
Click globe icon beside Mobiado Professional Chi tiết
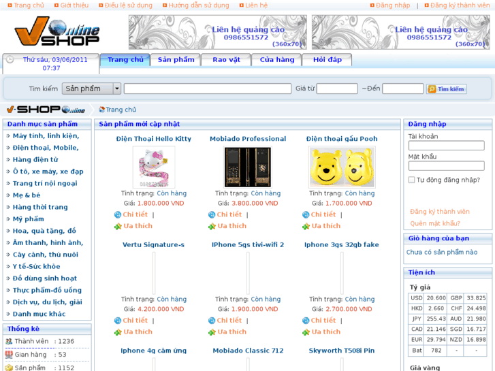coord(212,214)
